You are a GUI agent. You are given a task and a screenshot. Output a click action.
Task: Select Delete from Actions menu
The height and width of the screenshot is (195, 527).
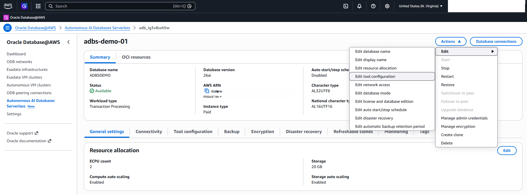tap(466, 143)
